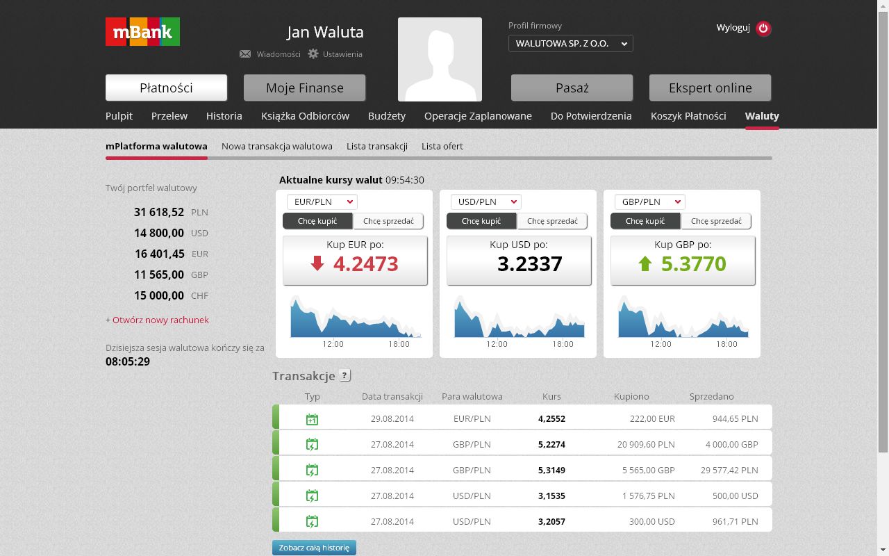Select Chcę sprzedać for USD/PLN
The image size is (889, 556).
[552, 221]
